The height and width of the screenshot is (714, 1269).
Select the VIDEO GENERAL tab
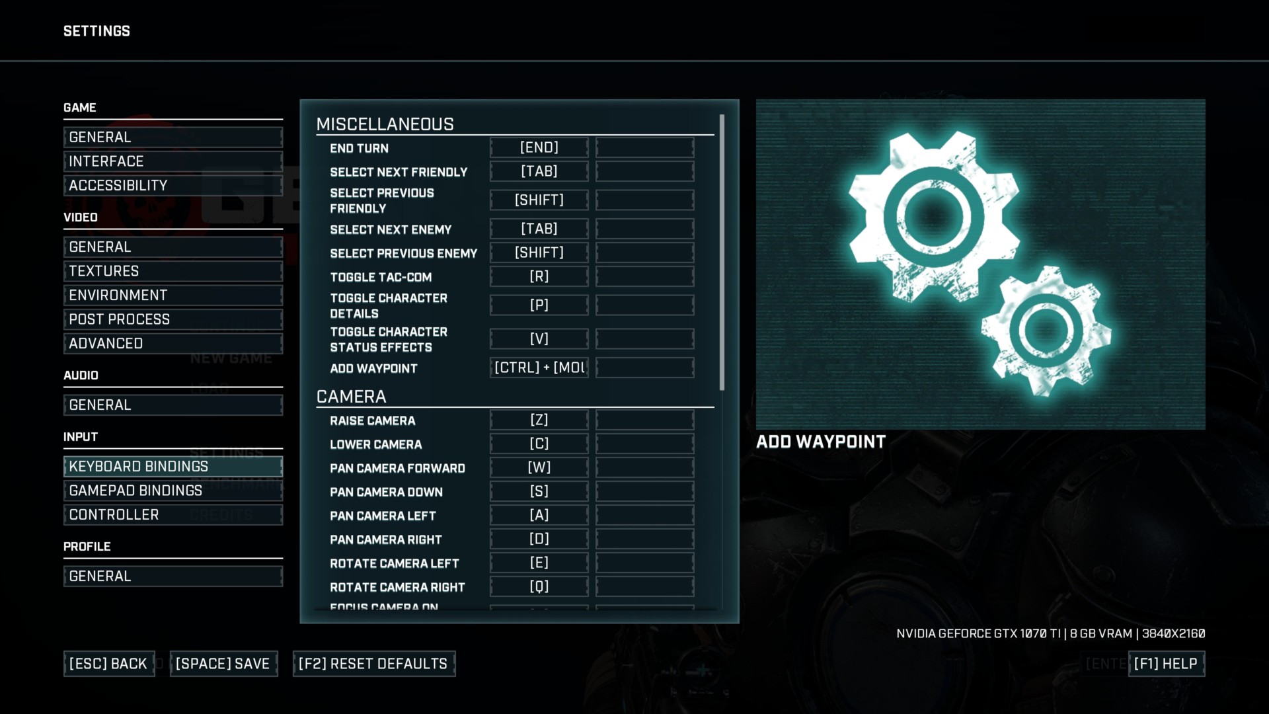pos(172,247)
